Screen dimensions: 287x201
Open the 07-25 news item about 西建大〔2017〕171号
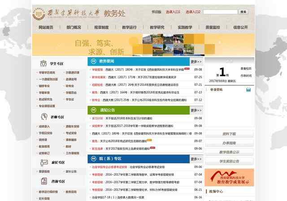tap(134, 77)
